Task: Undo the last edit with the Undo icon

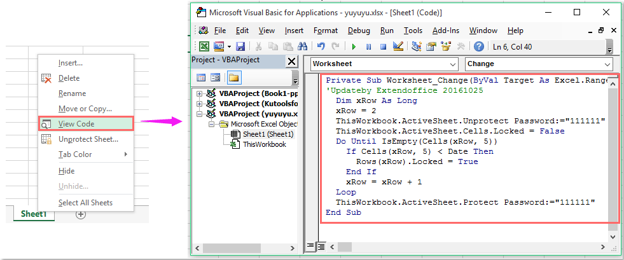Action: pyautogui.click(x=321, y=46)
